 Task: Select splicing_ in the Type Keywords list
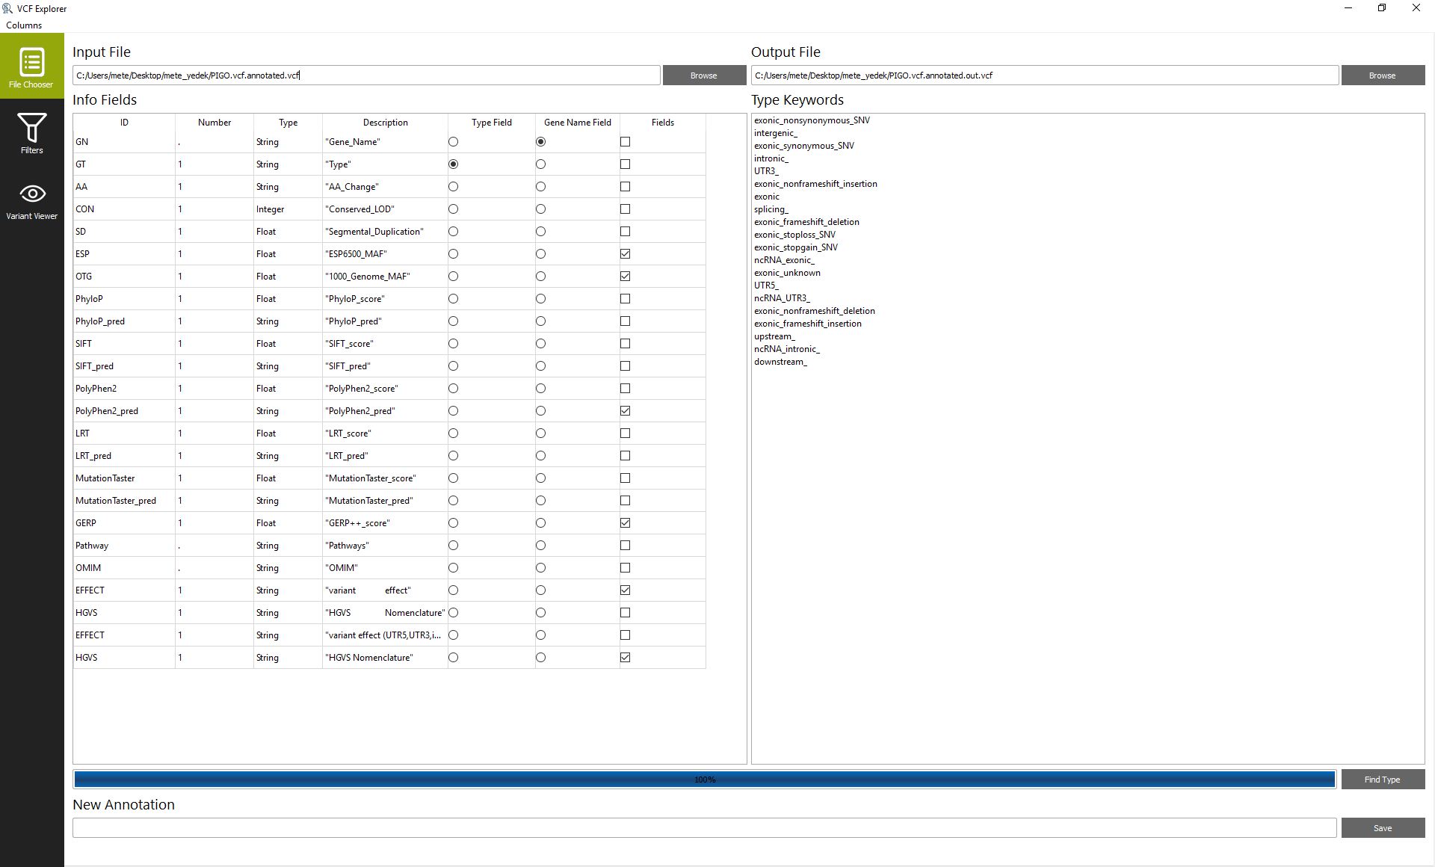point(771,209)
